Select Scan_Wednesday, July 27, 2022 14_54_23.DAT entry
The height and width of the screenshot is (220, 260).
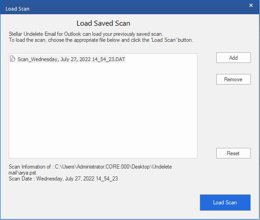pyautogui.click(x=71, y=59)
